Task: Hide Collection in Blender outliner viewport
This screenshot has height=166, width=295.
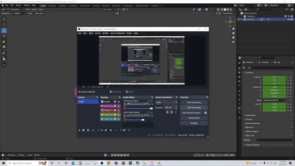Action: (288, 16)
